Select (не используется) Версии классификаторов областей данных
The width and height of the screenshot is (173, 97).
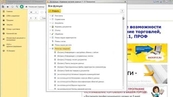point(81,82)
